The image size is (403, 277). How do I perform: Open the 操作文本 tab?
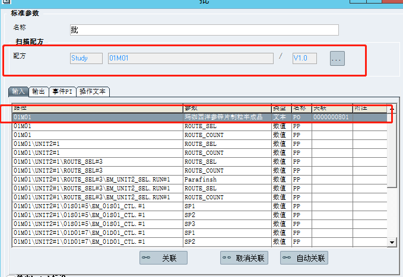[93, 91]
